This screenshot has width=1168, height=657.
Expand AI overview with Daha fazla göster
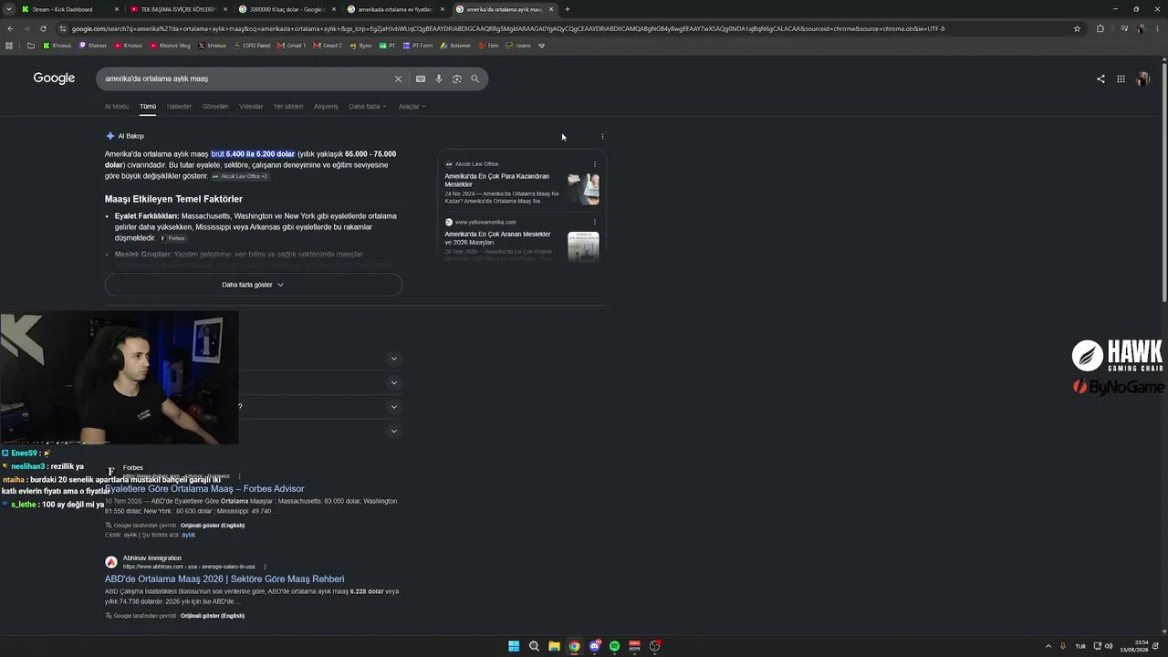(x=254, y=285)
